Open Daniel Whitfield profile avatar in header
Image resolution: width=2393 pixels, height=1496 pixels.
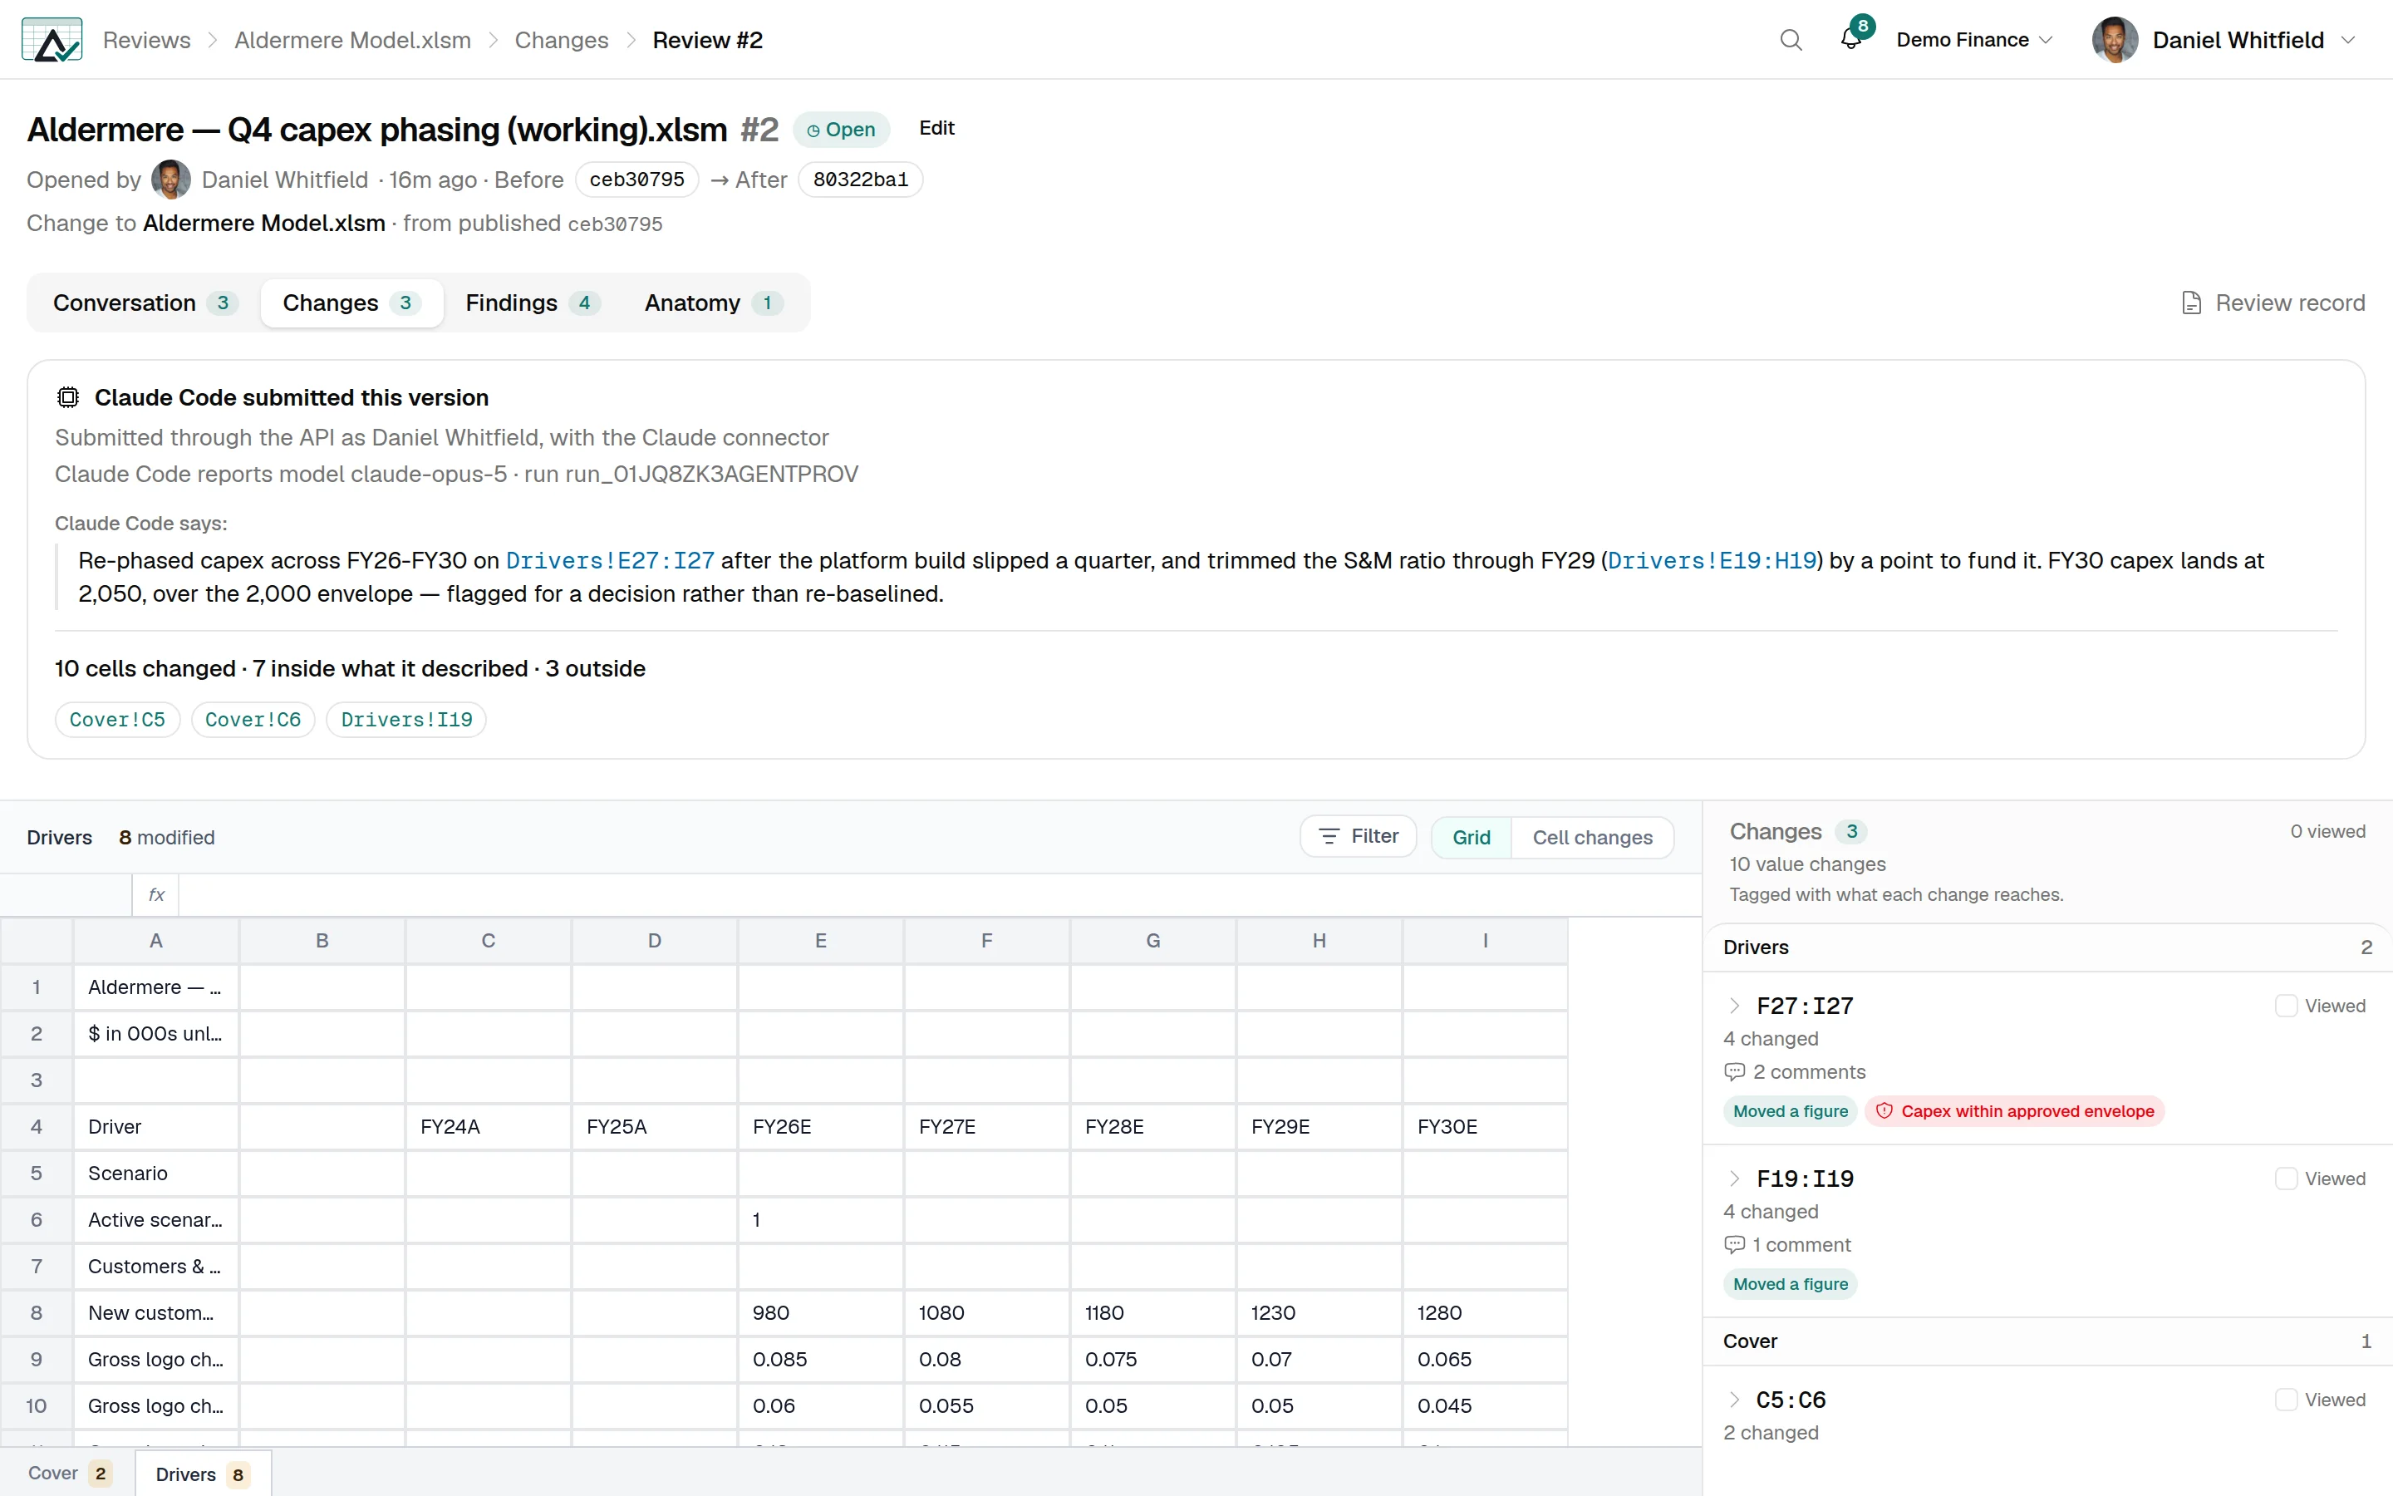pyautogui.click(x=2115, y=40)
